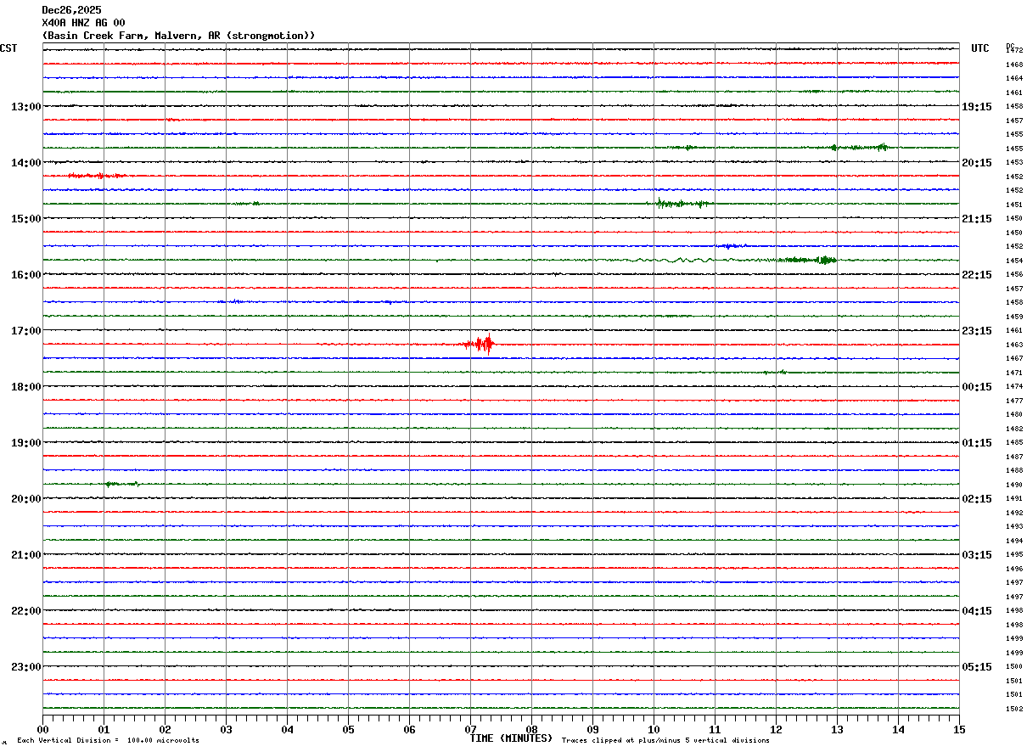Image resolution: width=1027 pixels, height=752 pixels.
Task: Click the 05:15 UTC time label
Action: tap(977, 667)
